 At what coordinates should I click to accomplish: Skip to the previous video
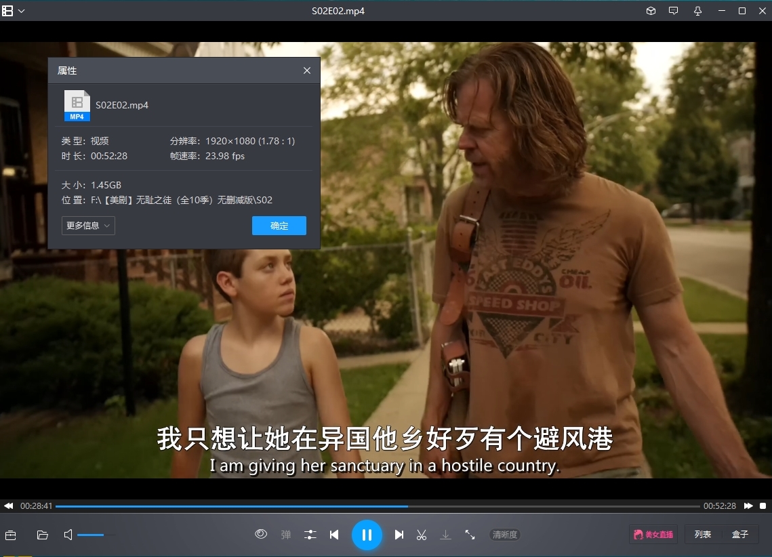(334, 535)
